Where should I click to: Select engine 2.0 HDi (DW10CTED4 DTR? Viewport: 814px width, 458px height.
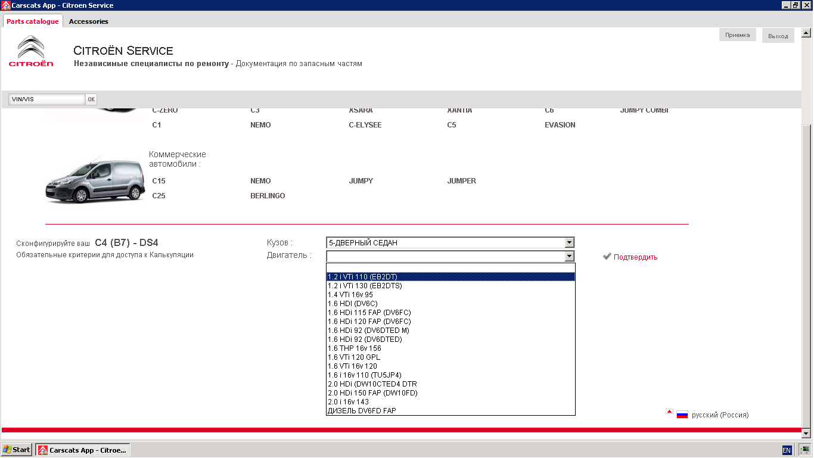tap(451, 384)
